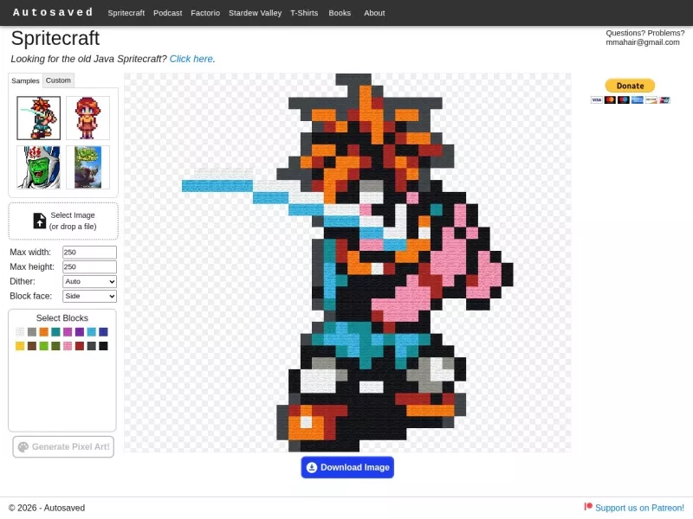Image resolution: width=693 pixels, height=519 pixels.
Task: Click the mmahair@gmail.com contact email
Action: (643, 42)
